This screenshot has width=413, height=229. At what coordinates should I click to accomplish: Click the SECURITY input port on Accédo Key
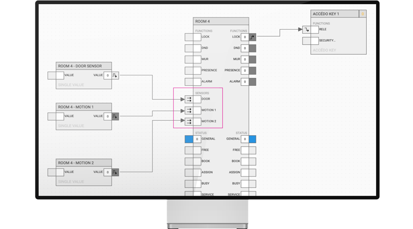(306, 41)
